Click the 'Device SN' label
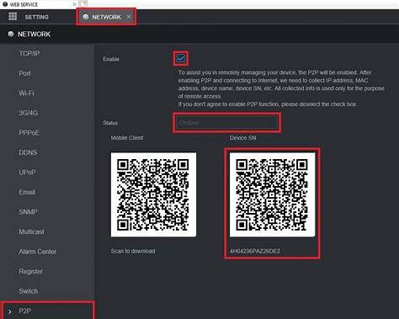 tap(242, 138)
